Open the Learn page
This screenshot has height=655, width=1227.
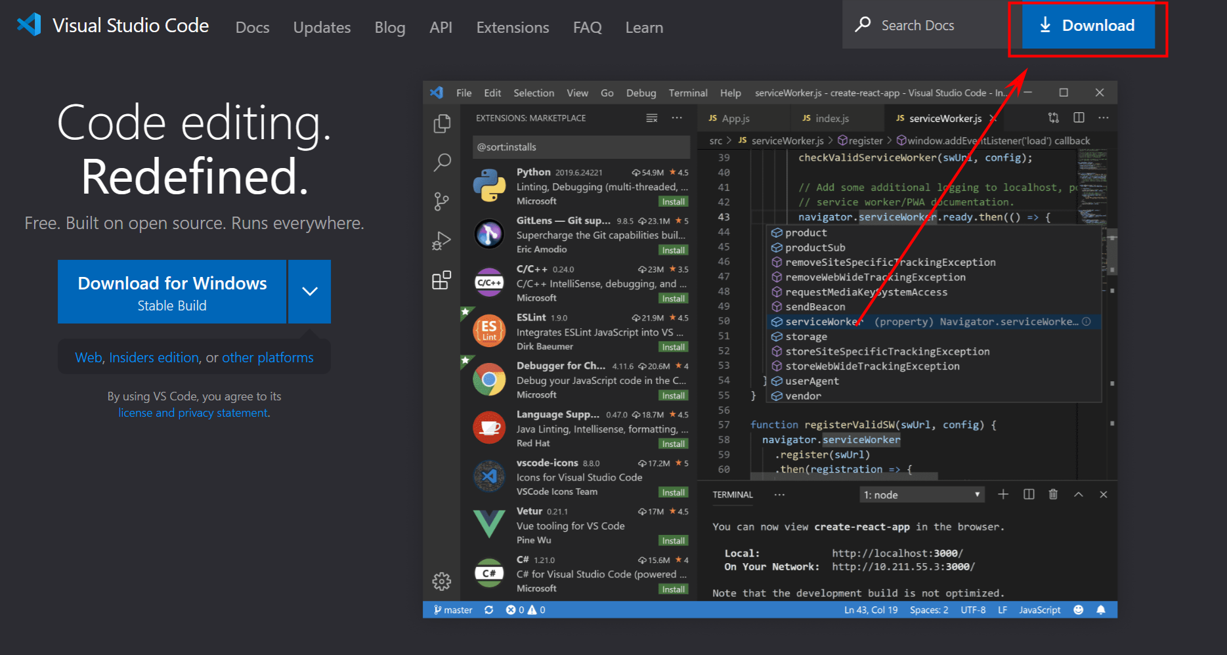[644, 28]
